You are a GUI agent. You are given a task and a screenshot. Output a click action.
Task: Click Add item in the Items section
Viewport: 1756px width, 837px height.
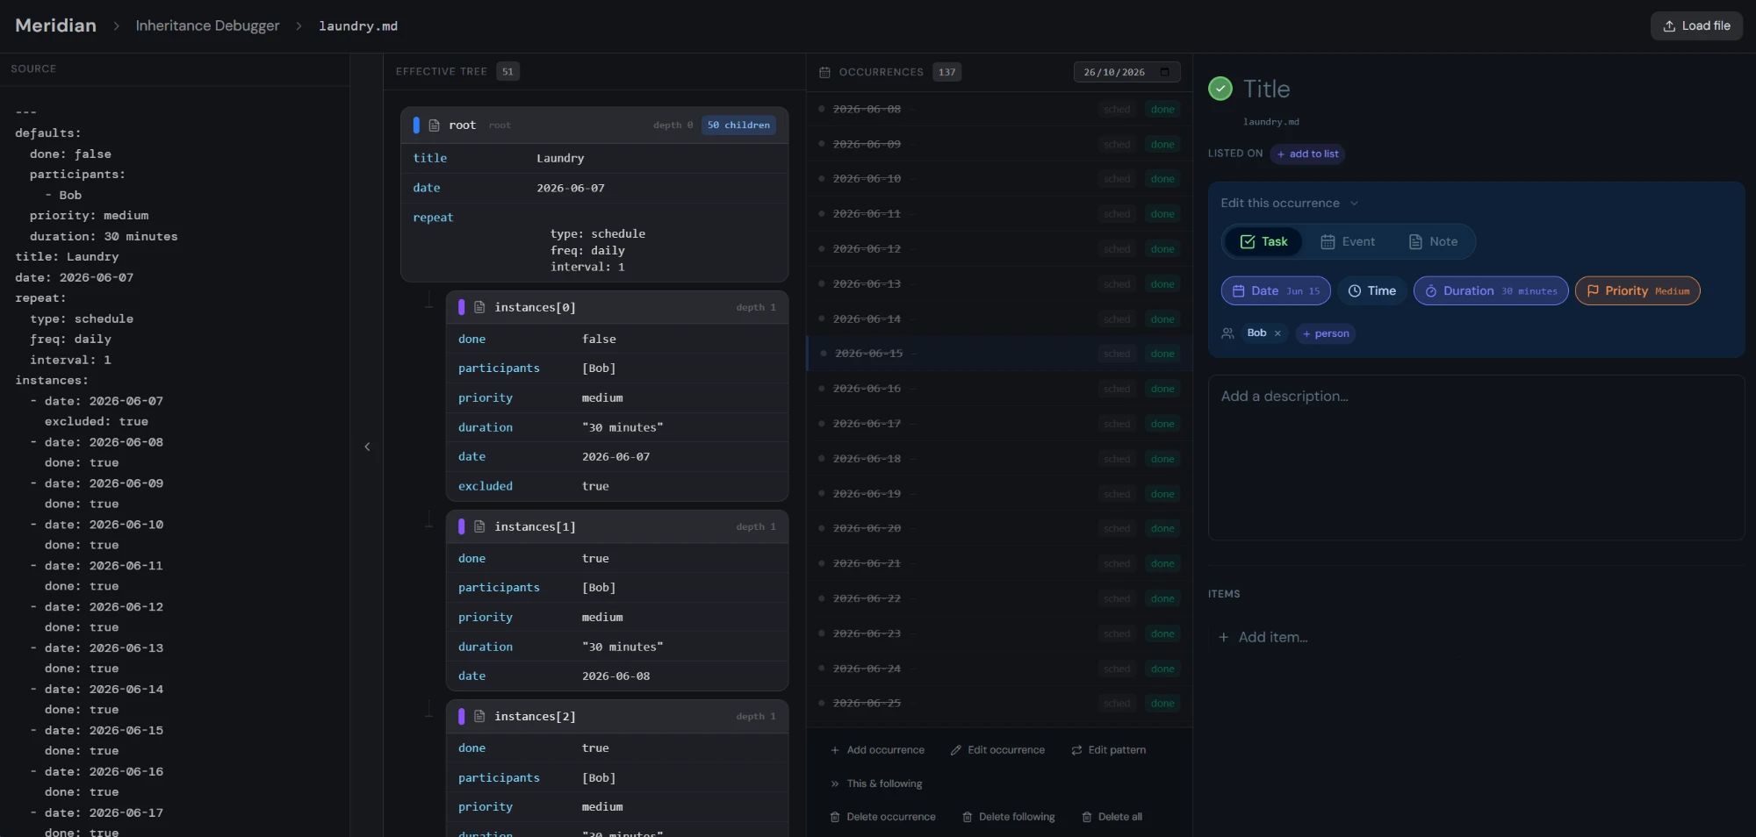coord(1263,637)
